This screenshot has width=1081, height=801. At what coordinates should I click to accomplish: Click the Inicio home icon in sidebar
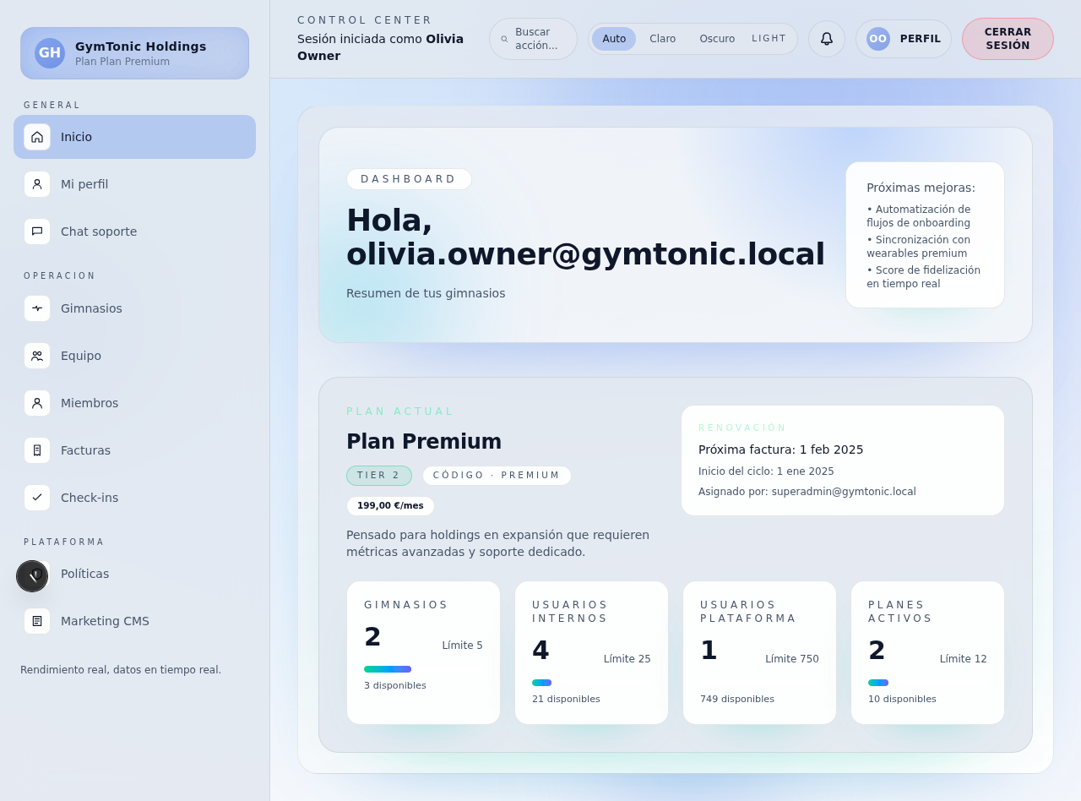pyautogui.click(x=37, y=137)
